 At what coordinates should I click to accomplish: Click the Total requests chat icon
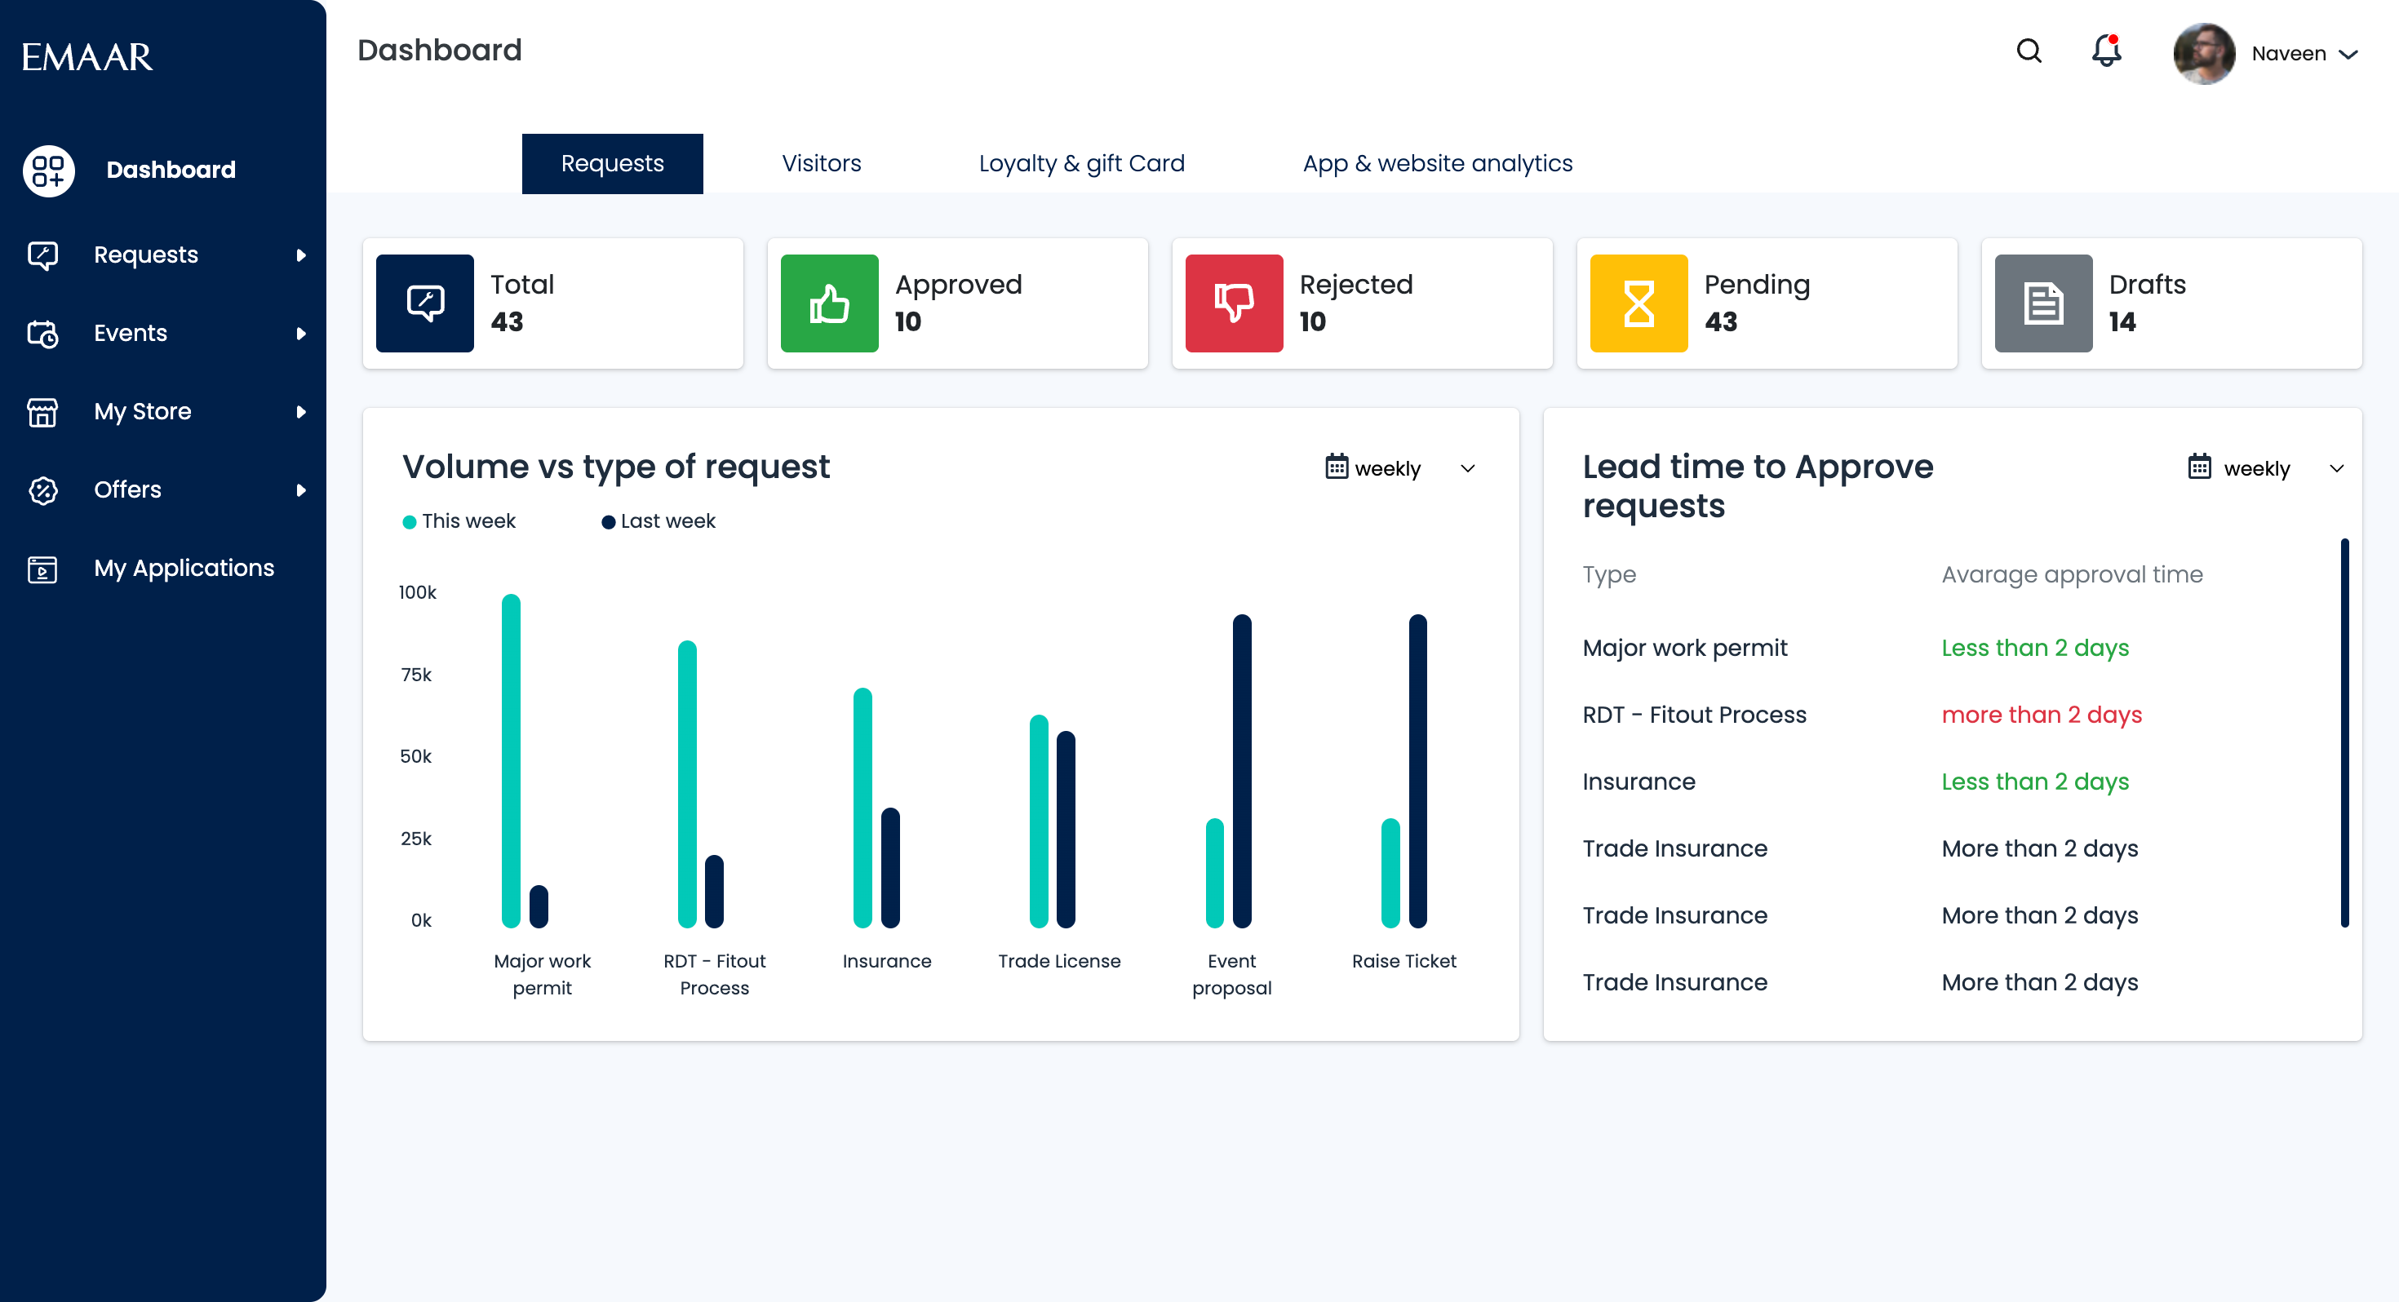[x=424, y=303]
